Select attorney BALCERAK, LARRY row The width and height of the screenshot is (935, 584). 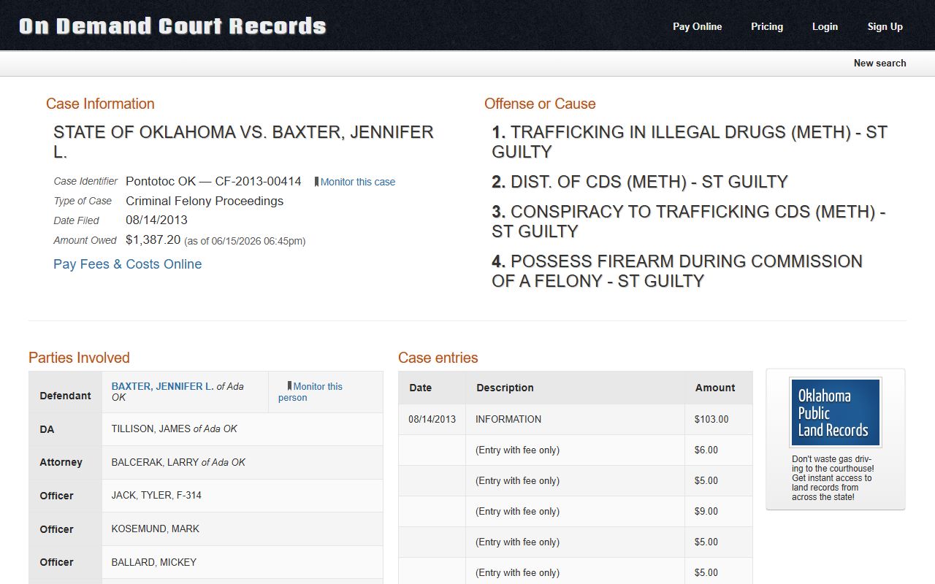205,462
